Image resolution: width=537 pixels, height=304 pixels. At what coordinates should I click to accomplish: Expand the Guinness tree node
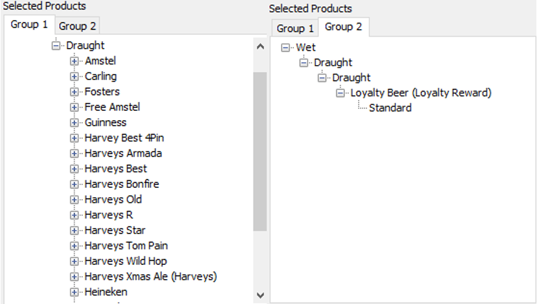[x=74, y=123]
